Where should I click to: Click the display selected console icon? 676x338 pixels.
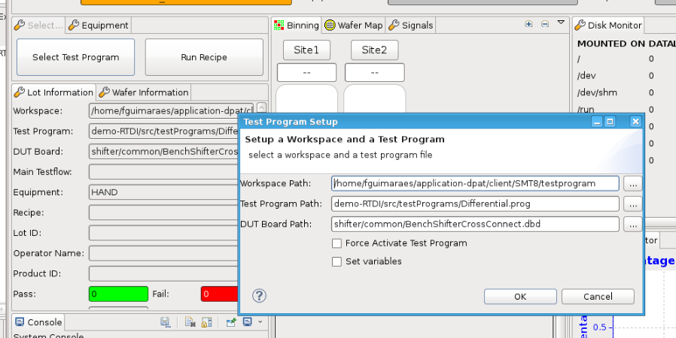point(248,322)
